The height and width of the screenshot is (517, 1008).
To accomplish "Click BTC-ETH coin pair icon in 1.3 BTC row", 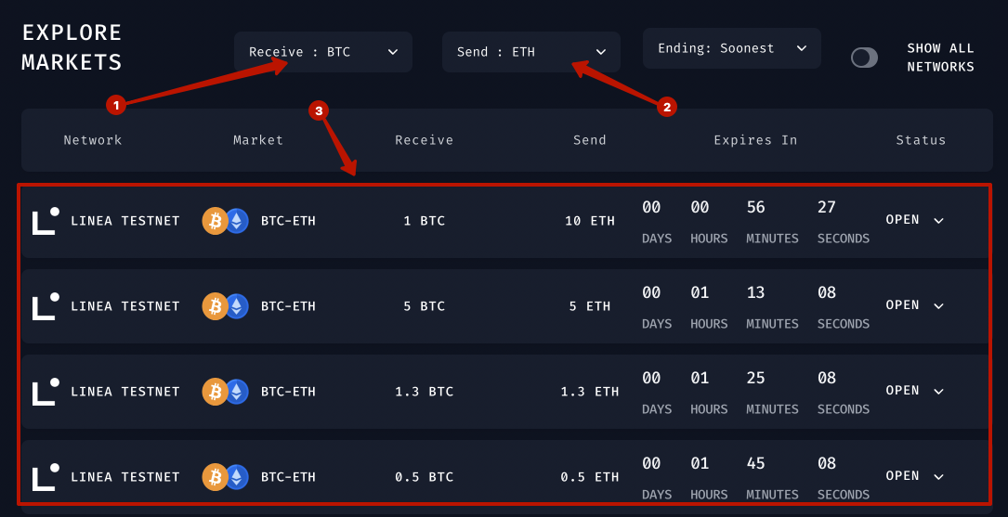I will [226, 392].
